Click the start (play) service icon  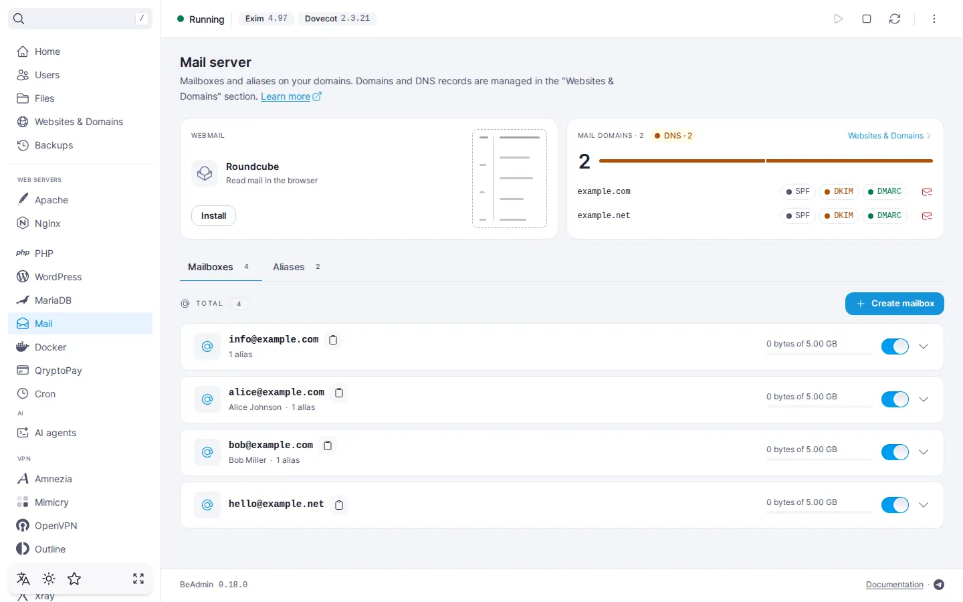pos(839,19)
